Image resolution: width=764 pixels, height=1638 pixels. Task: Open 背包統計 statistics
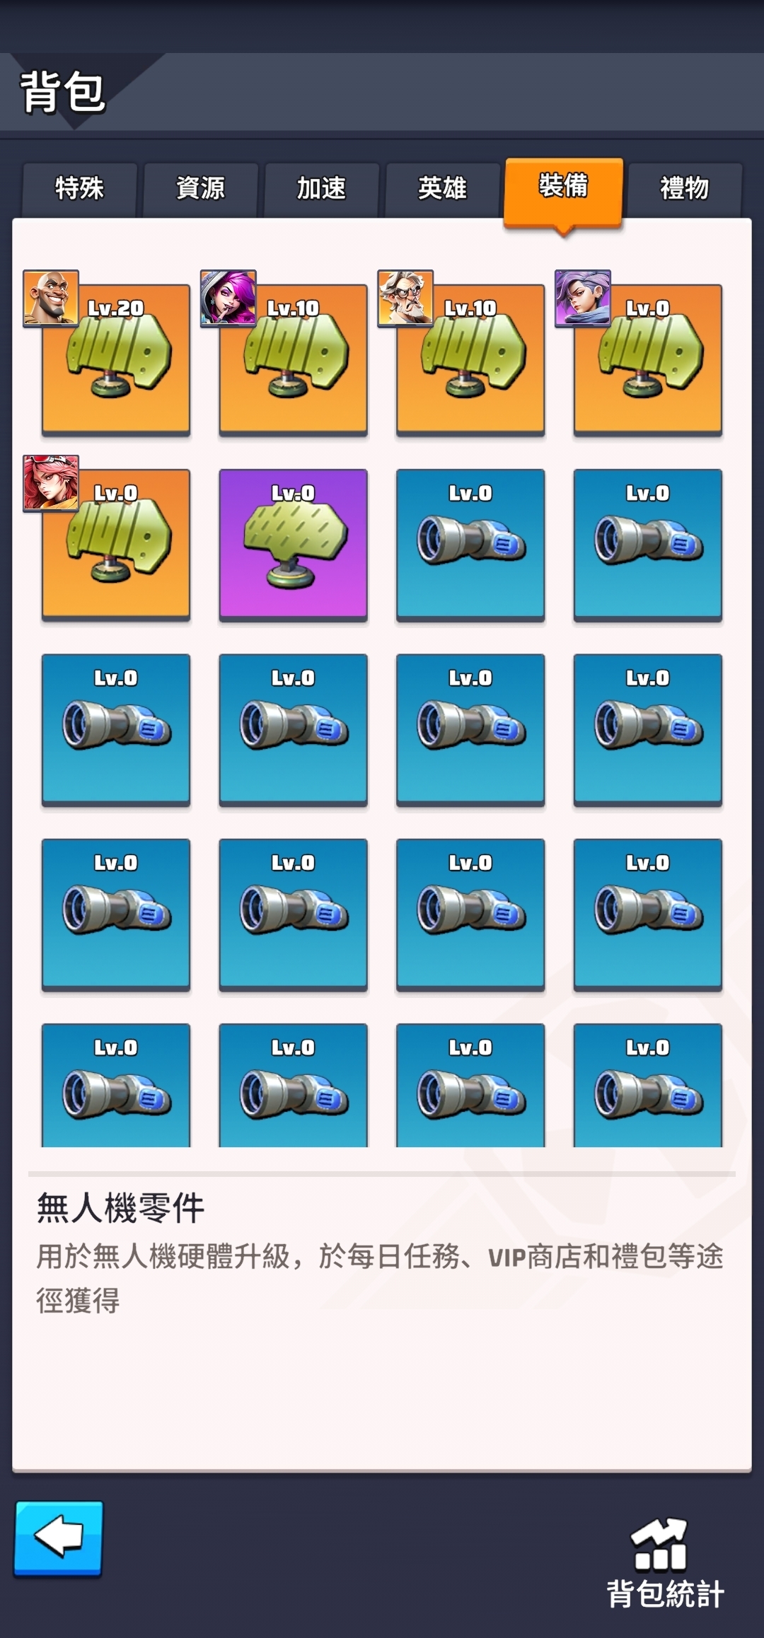tap(665, 1564)
